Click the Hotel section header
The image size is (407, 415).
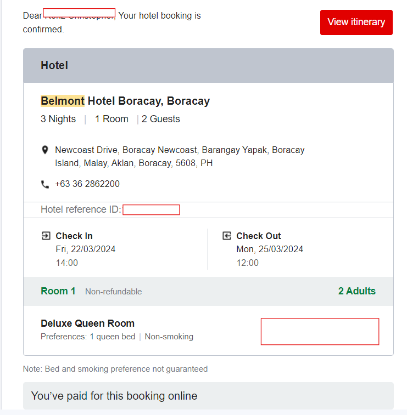coord(54,66)
